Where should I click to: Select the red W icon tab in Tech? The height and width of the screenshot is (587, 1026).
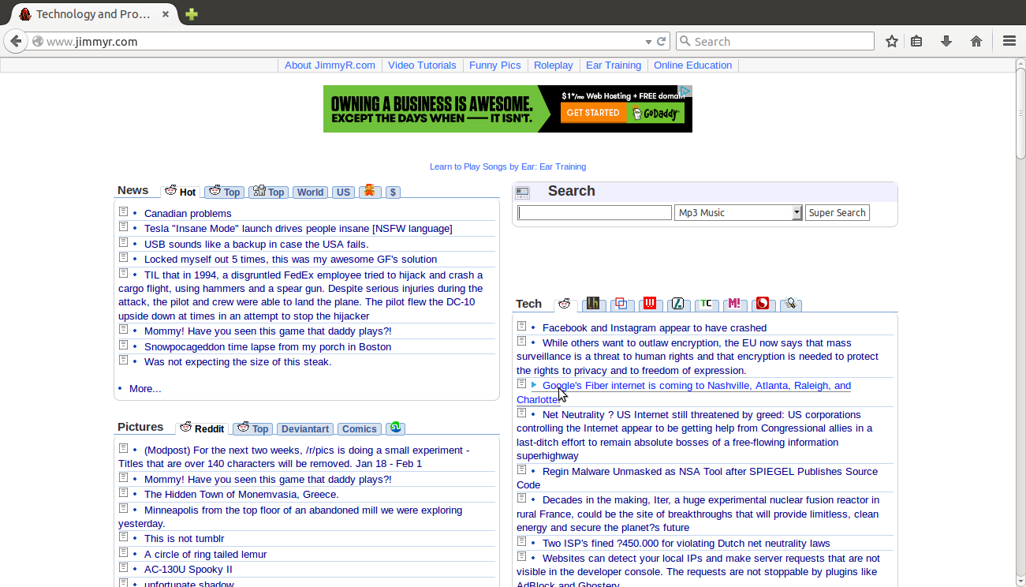(650, 303)
